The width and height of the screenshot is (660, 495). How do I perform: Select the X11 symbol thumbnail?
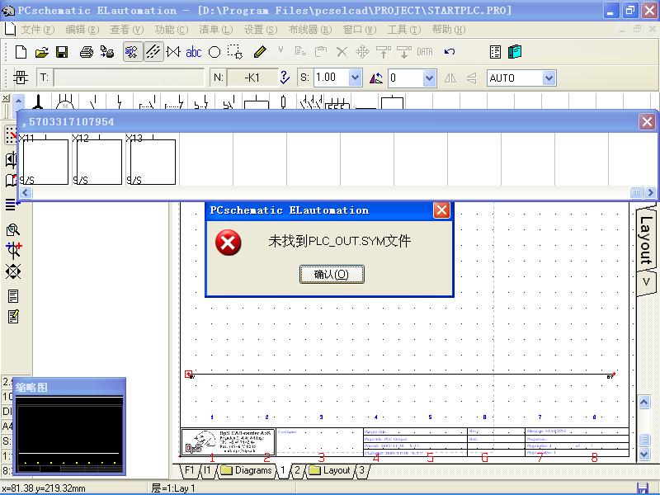point(44,159)
